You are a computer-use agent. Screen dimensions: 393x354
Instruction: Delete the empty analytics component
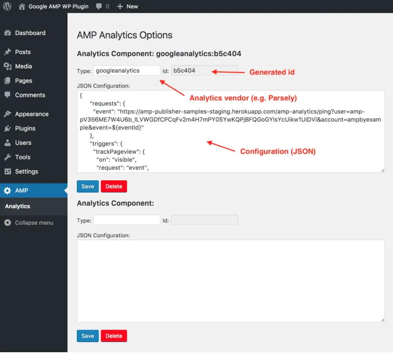[114, 336]
